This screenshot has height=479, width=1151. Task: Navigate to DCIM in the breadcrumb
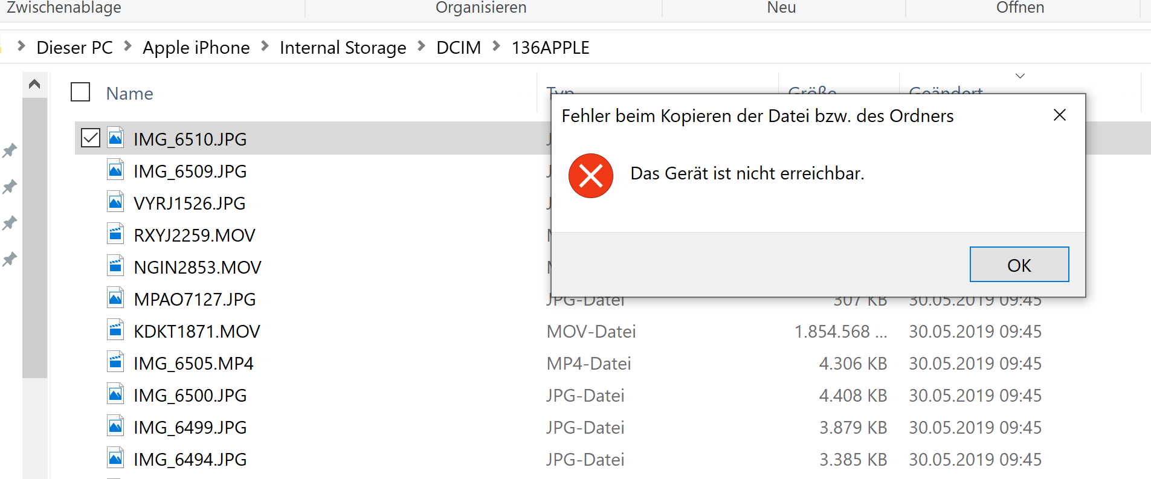[x=459, y=48]
